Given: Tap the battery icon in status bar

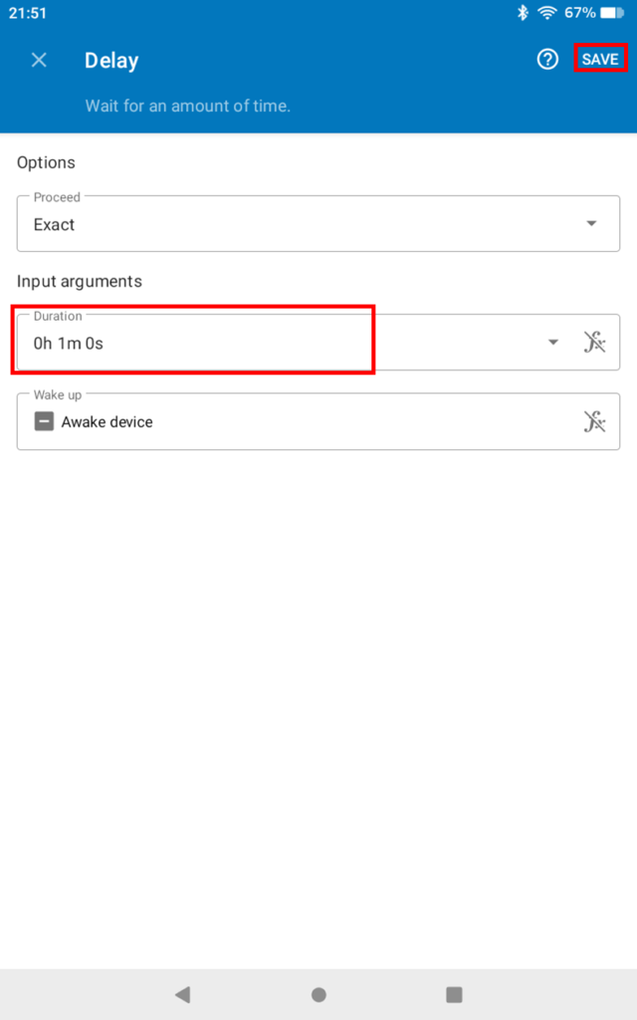Looking at the screenshot, I should [612, 13].
